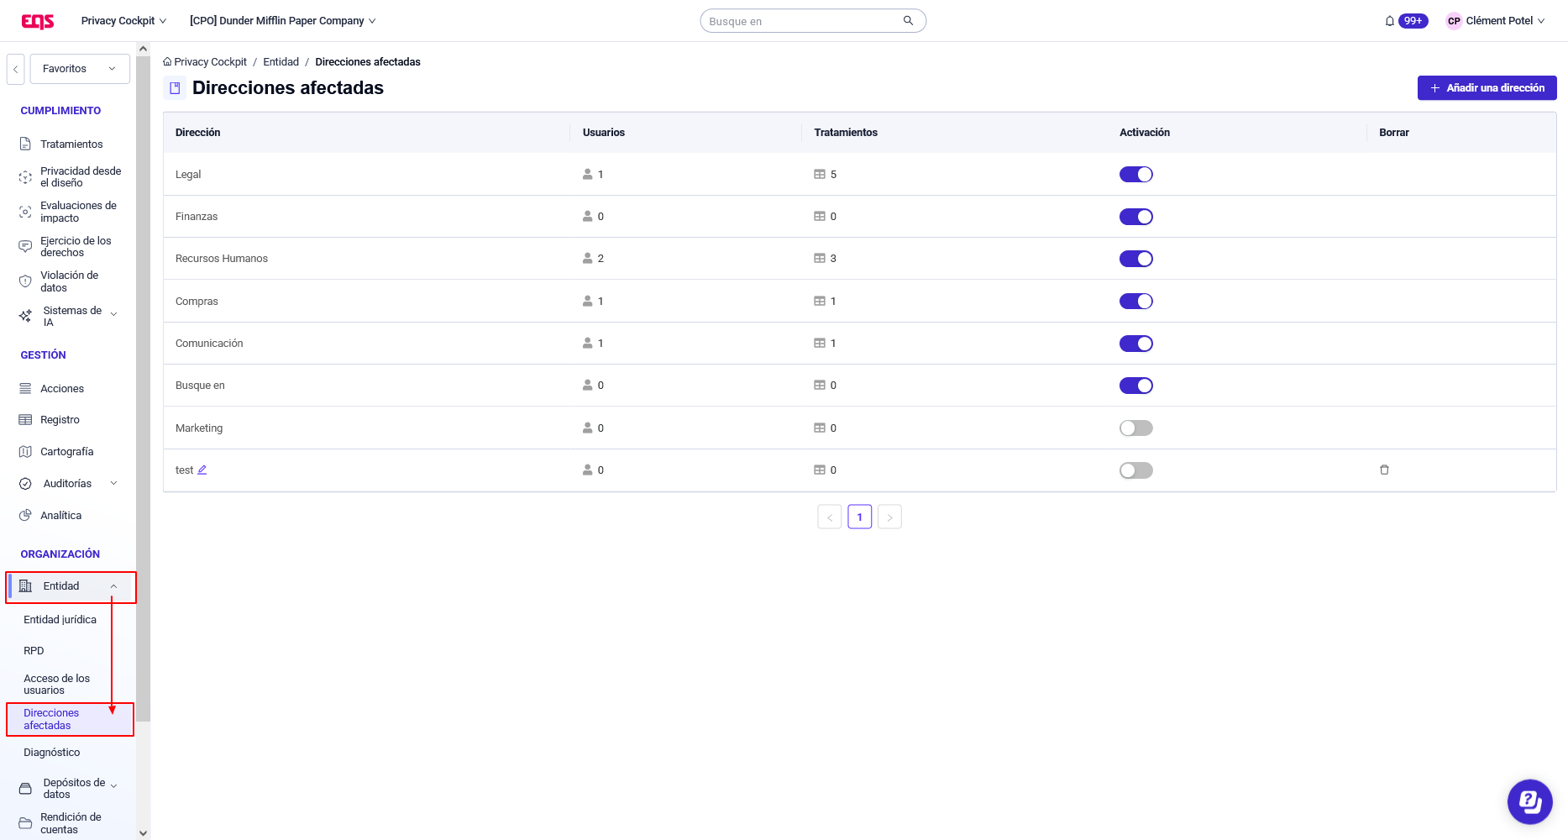
Task: Click the search magnifier icon
Action: pyautogui.click(x=908, y=21)
